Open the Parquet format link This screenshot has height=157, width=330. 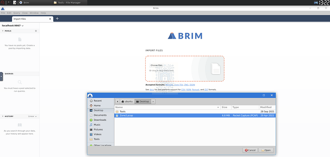(x=196, y=90)
